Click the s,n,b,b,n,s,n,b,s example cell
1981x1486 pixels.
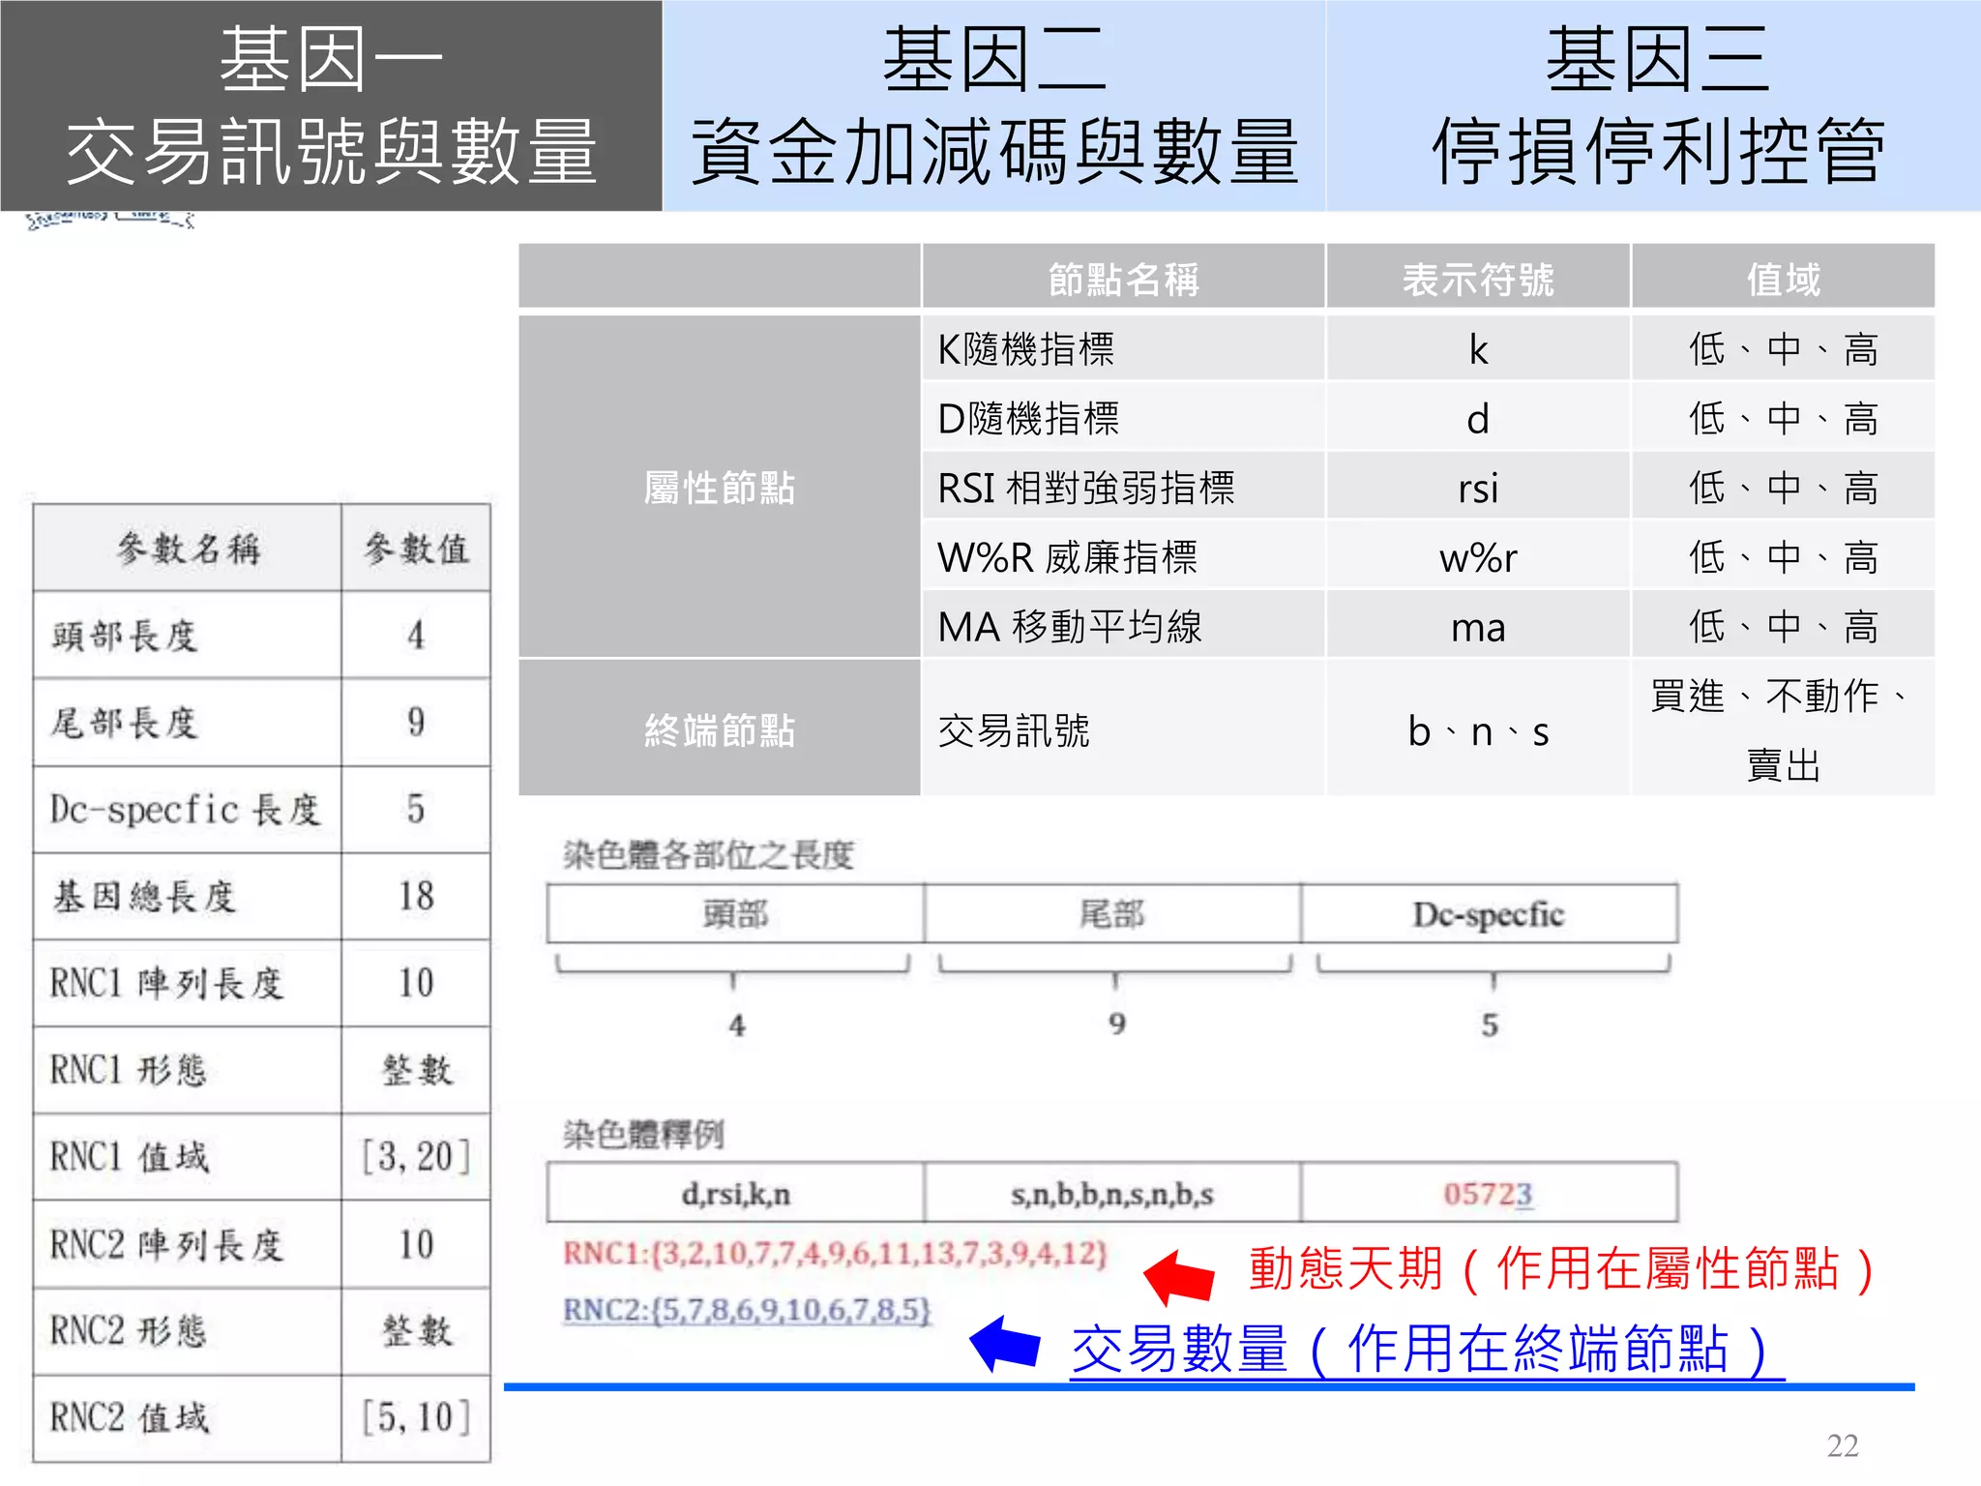point(1112,1194)
